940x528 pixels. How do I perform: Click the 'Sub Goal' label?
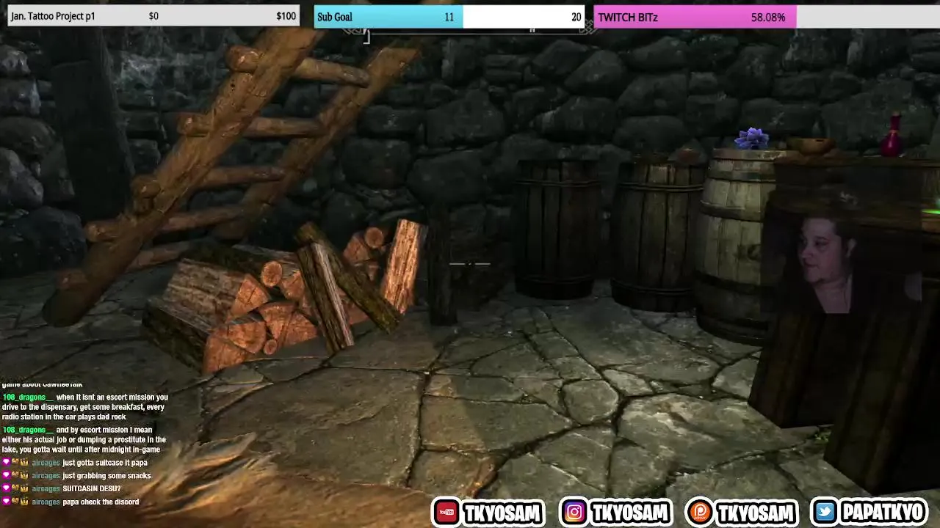(335, 17)
